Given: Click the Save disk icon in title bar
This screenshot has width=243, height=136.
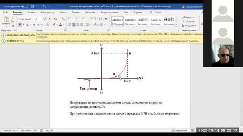Looking at the screenshot, I should click(x=32, y=7).
